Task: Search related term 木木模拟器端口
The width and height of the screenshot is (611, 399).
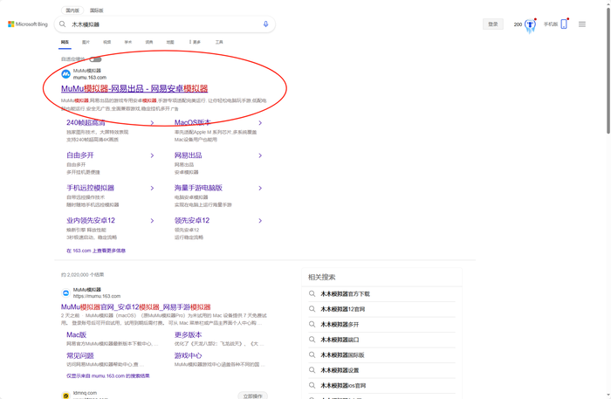Action: pyautogui.click(x=340, y=340)
